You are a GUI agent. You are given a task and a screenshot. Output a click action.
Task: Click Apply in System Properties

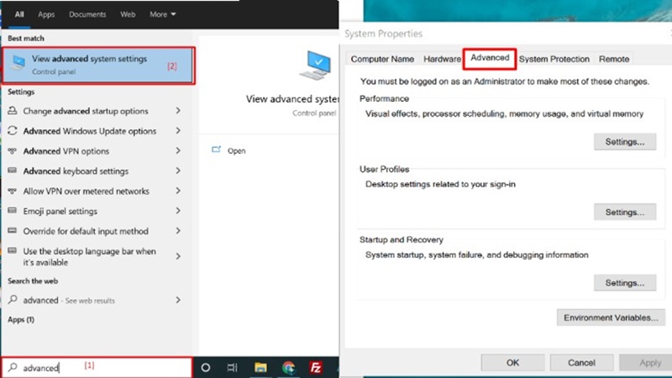[x=645, y=363]
